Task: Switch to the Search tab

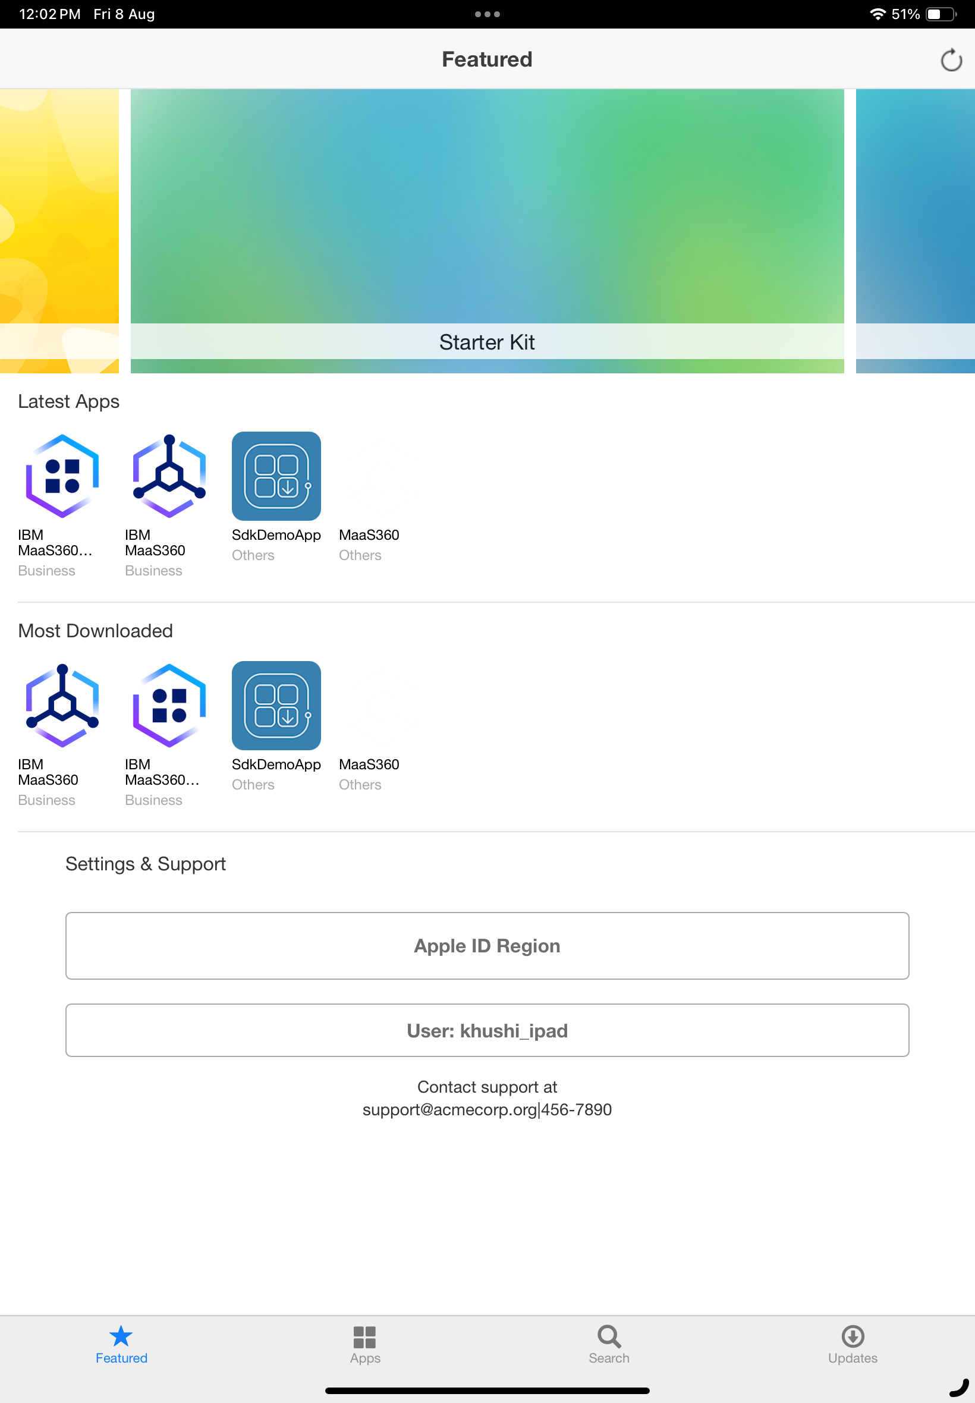Action: point(608,1344)
